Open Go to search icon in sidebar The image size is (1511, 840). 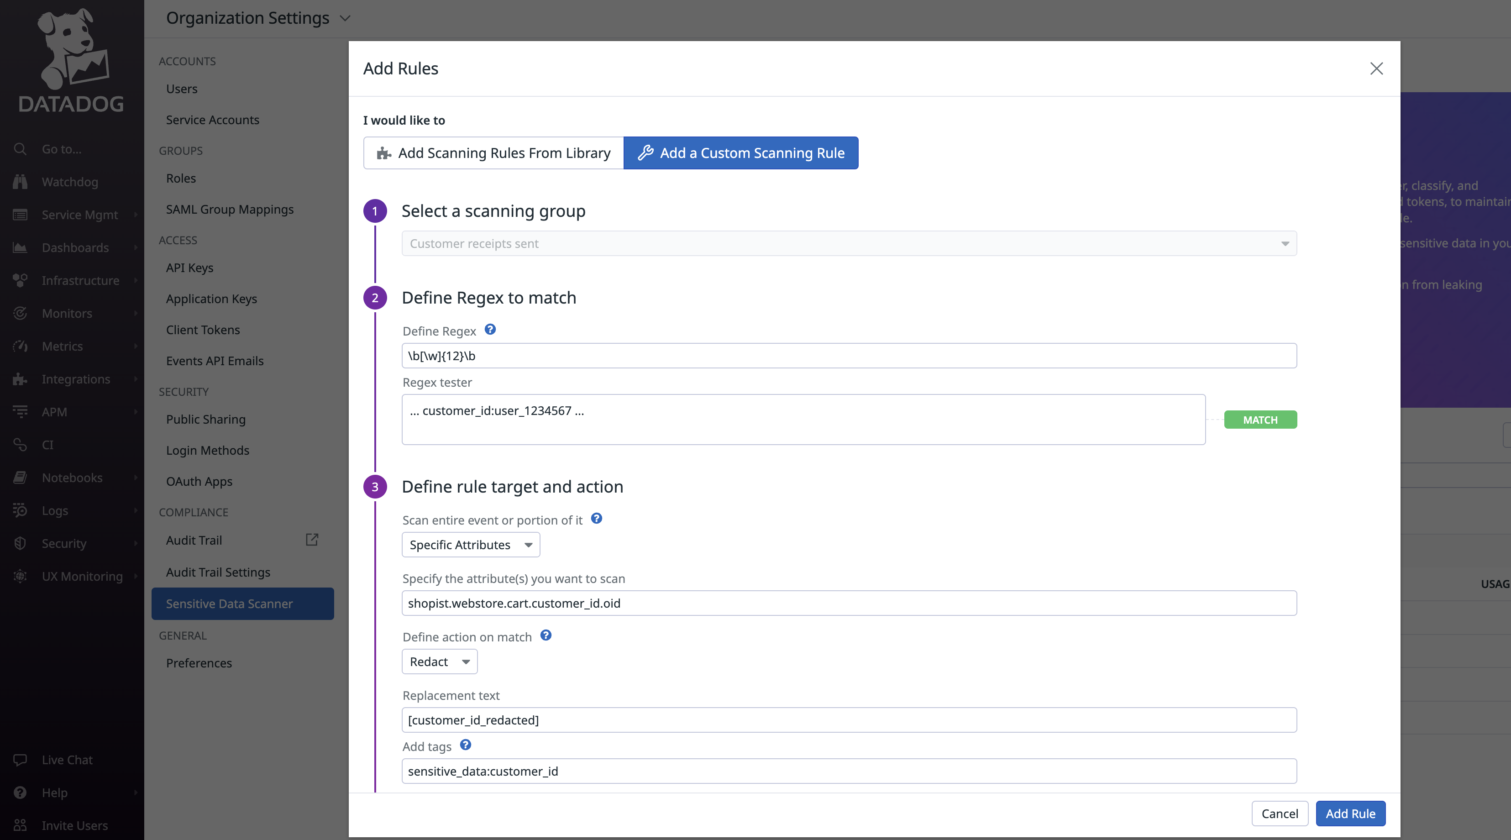point(20,149)
